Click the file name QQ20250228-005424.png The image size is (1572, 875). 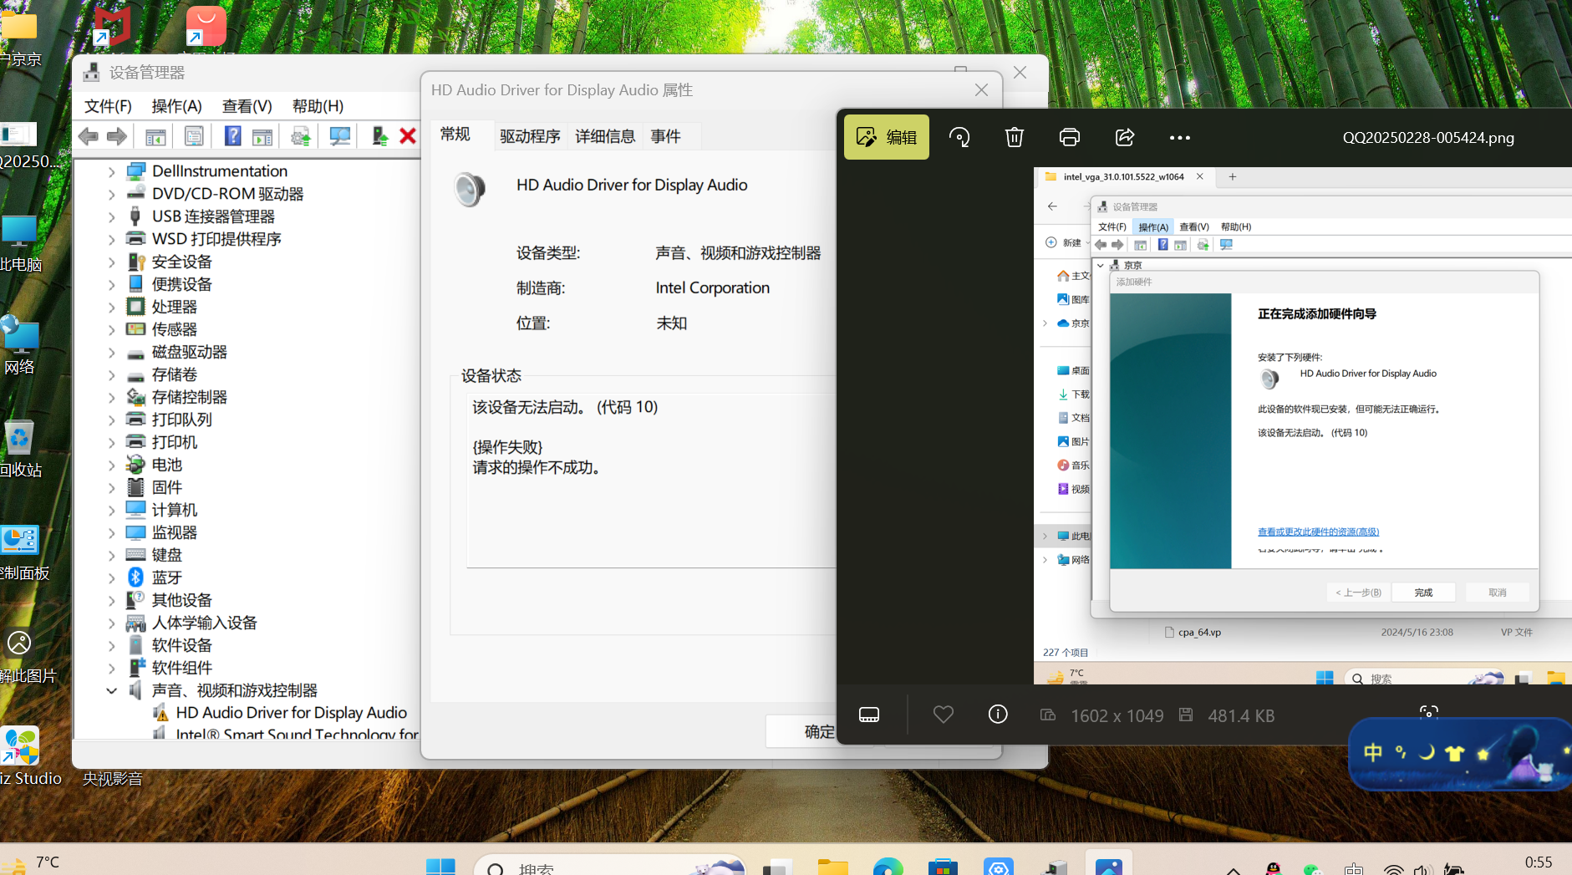coord(1428,138)
